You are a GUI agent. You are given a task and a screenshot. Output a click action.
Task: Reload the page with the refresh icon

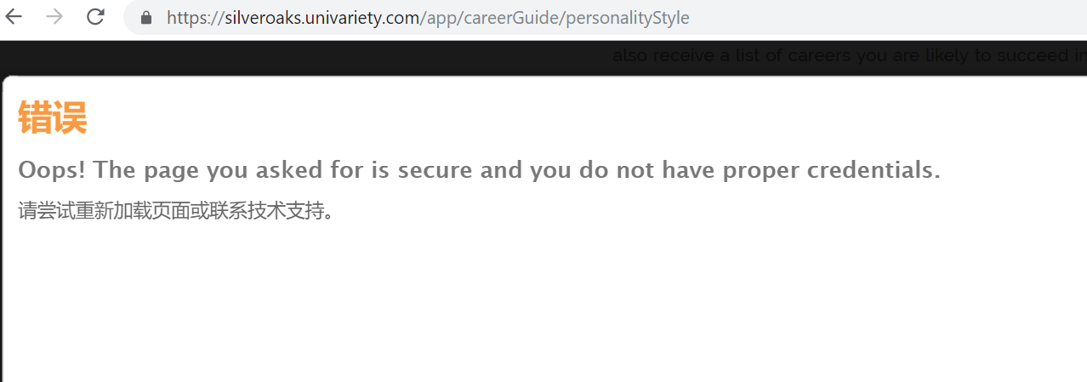tap(95, 17)
